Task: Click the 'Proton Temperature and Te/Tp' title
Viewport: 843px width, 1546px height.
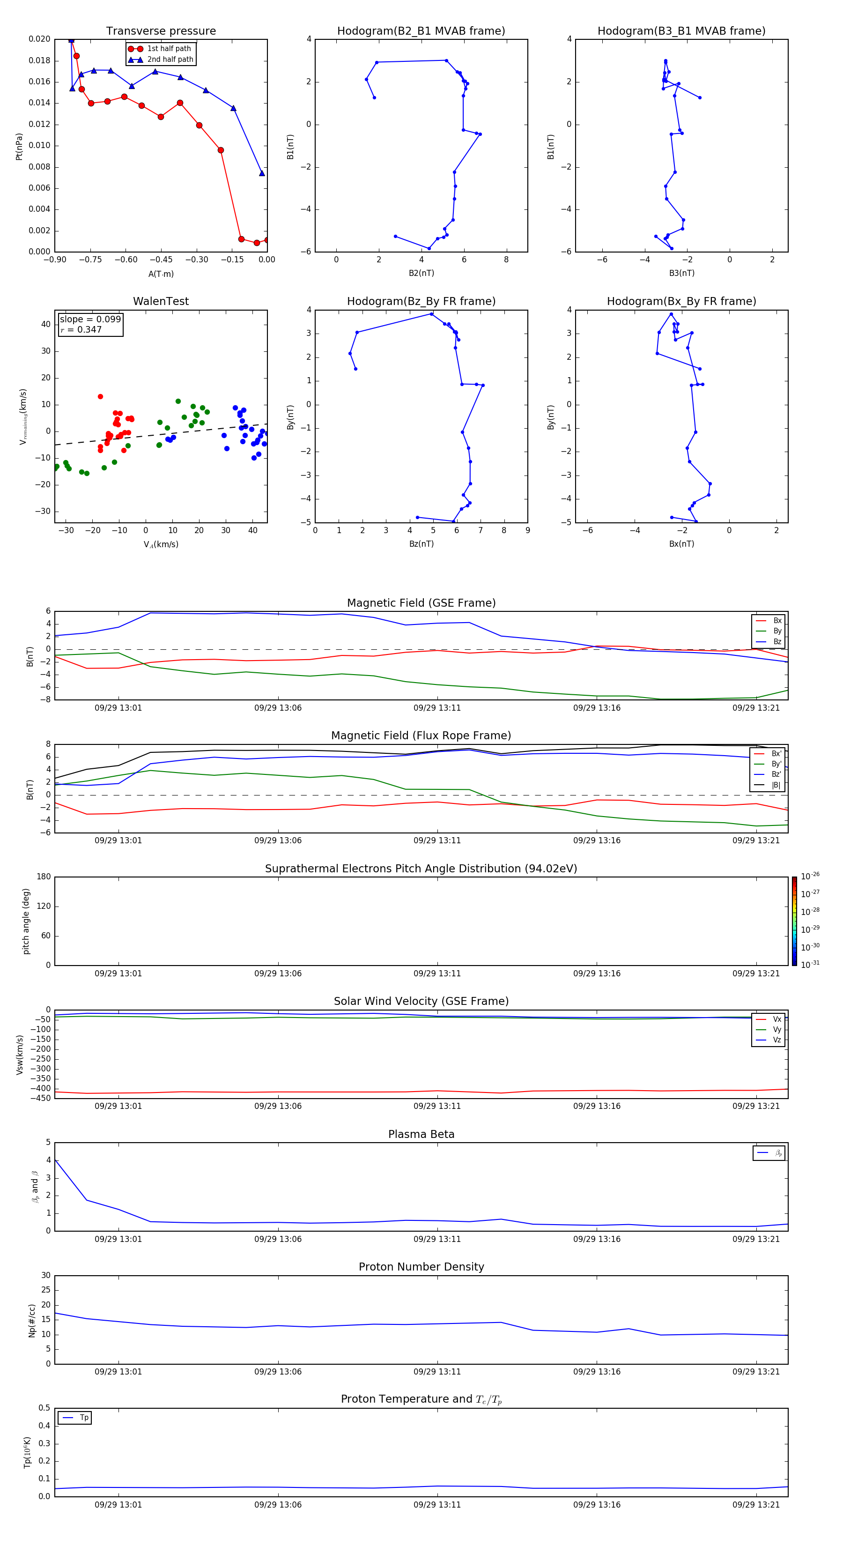Action: [421, 1399]
